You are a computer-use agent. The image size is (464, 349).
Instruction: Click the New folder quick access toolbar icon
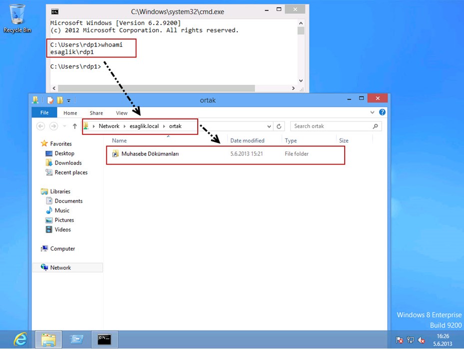(x=60, y=100)
